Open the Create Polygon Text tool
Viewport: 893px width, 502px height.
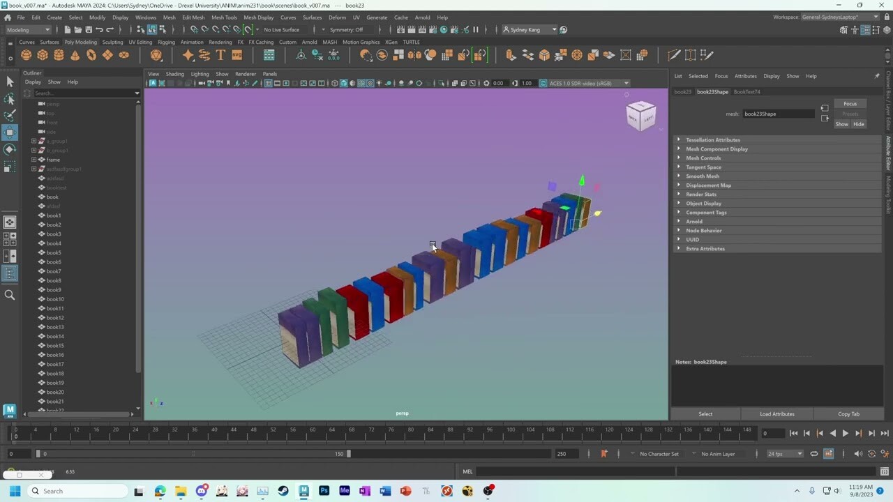click(220, 55)
